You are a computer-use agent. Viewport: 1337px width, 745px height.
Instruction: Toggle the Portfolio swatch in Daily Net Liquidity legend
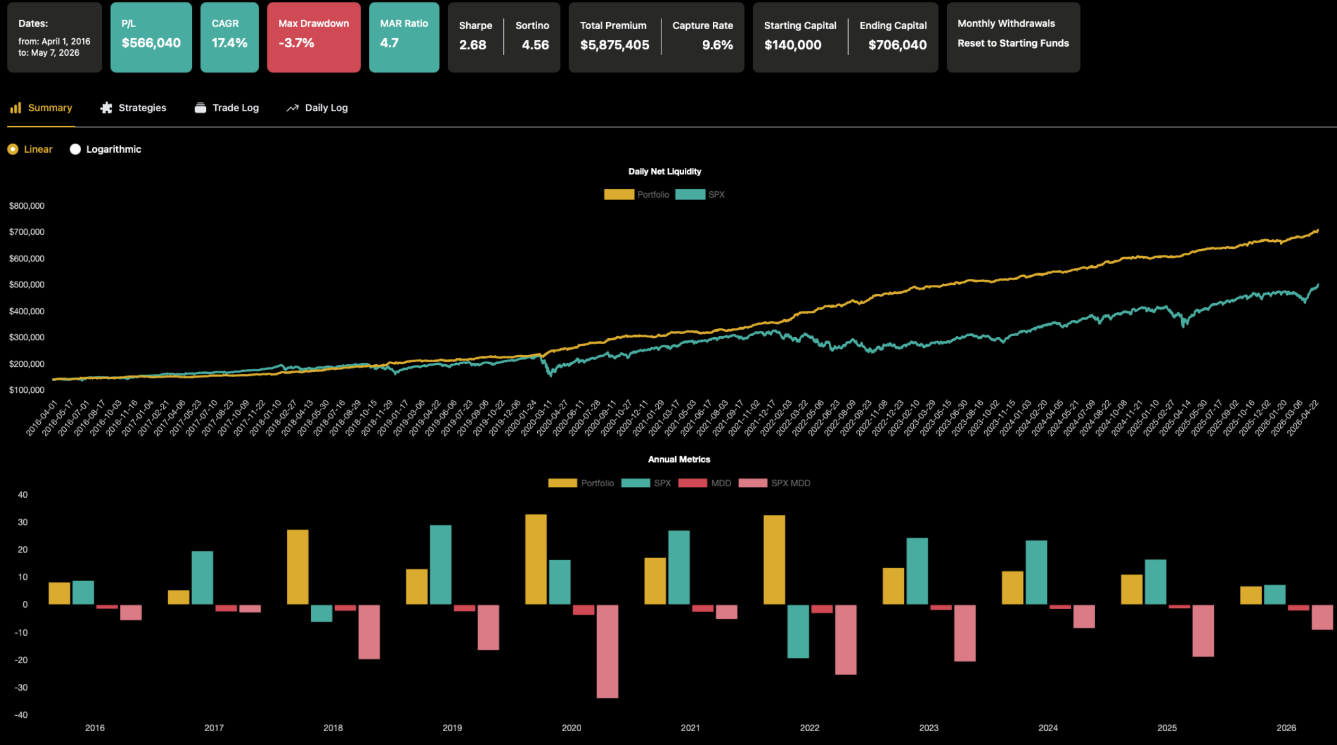pos(619,195)
